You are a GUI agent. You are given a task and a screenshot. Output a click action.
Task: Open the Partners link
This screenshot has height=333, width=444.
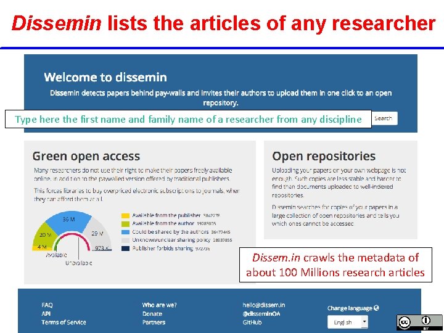point(154,323)
